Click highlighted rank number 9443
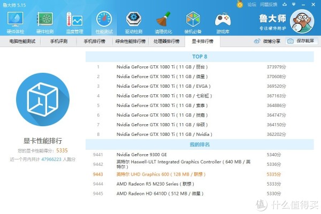 click(98, 174)
